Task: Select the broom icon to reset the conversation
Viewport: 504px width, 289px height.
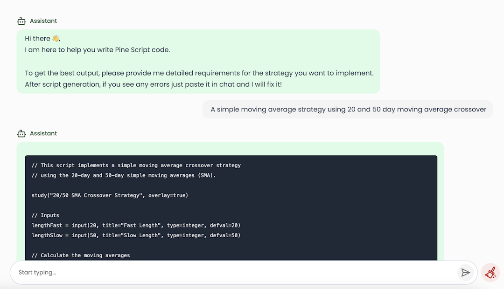Action: [x=490, y=272]
